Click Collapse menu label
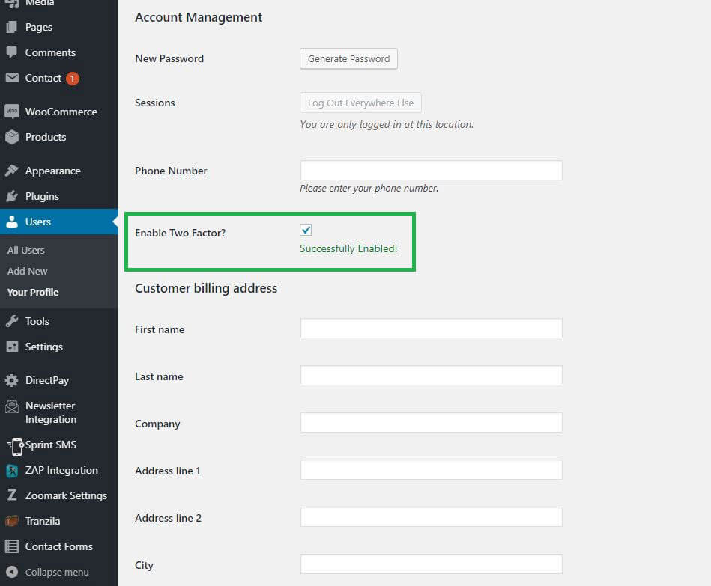The height and width of the screenshot is (586, 711). pos(57,572)
